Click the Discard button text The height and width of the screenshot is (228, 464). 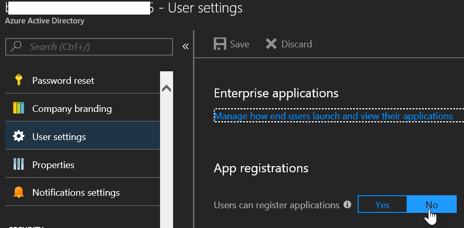tap(297, 44)
